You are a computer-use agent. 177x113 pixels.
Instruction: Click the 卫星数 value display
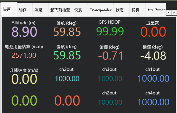[x=153, y=32]
